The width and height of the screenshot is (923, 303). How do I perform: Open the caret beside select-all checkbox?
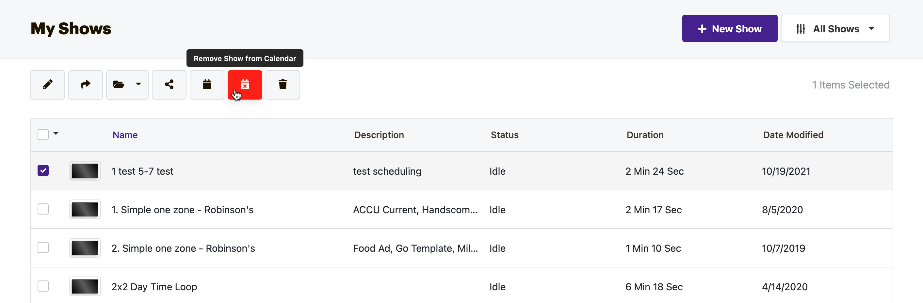pos(56,134)
